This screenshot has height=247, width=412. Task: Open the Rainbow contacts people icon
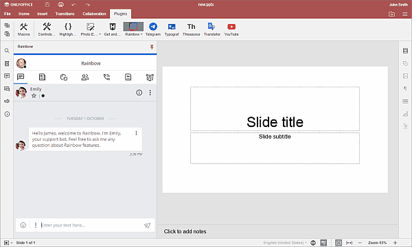click(85, 77)
